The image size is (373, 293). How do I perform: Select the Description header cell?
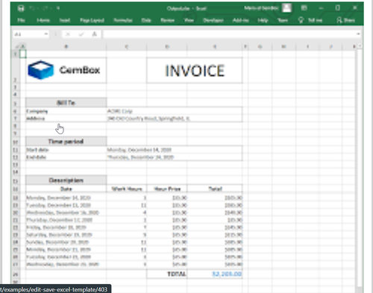[x=66, y=180]
